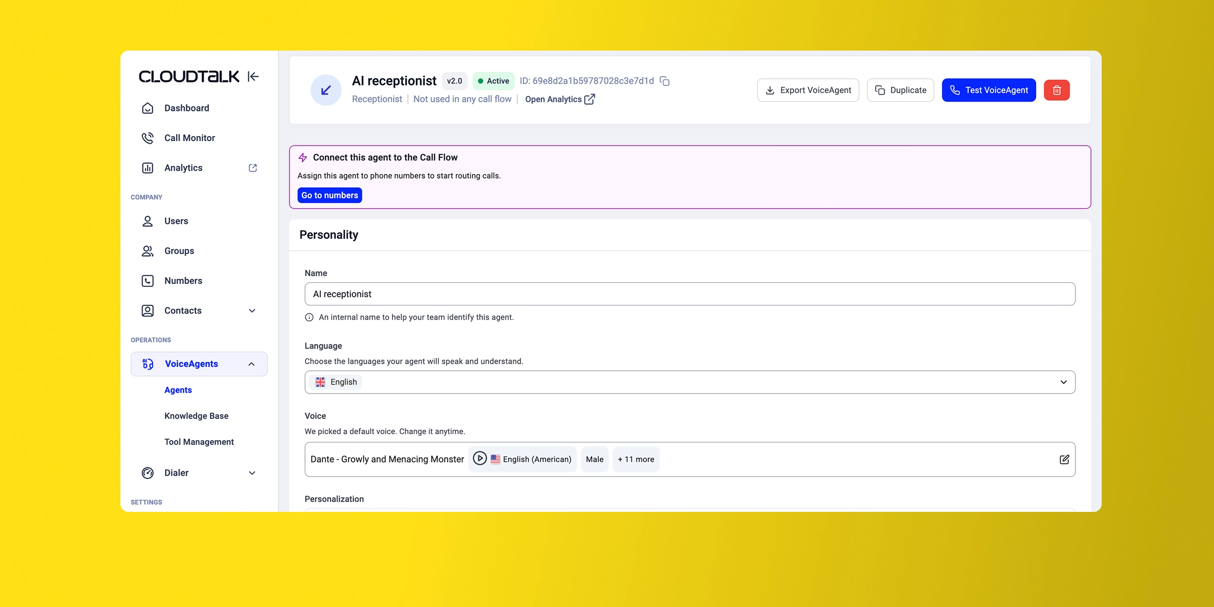Select Agents submenu item
Viewport: 1214px width, 607px height.
tap(178, 390)
